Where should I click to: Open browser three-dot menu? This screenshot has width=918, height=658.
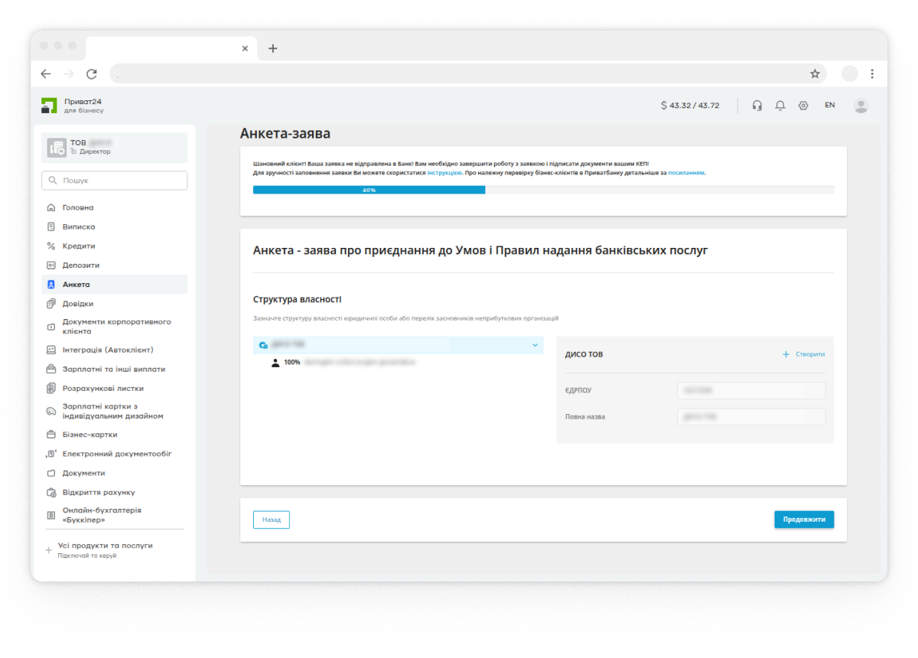pyautogui.click(x=872, y=73)
